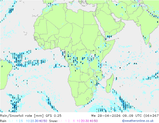Select the "Rain" legend label
159x123 pixels.
(x=3, y=121)
